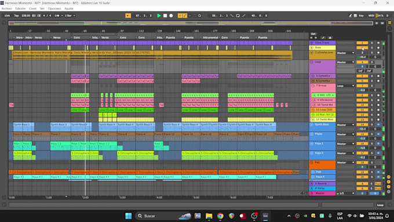Toggle the Loop button at bottom right

(380, 205)
